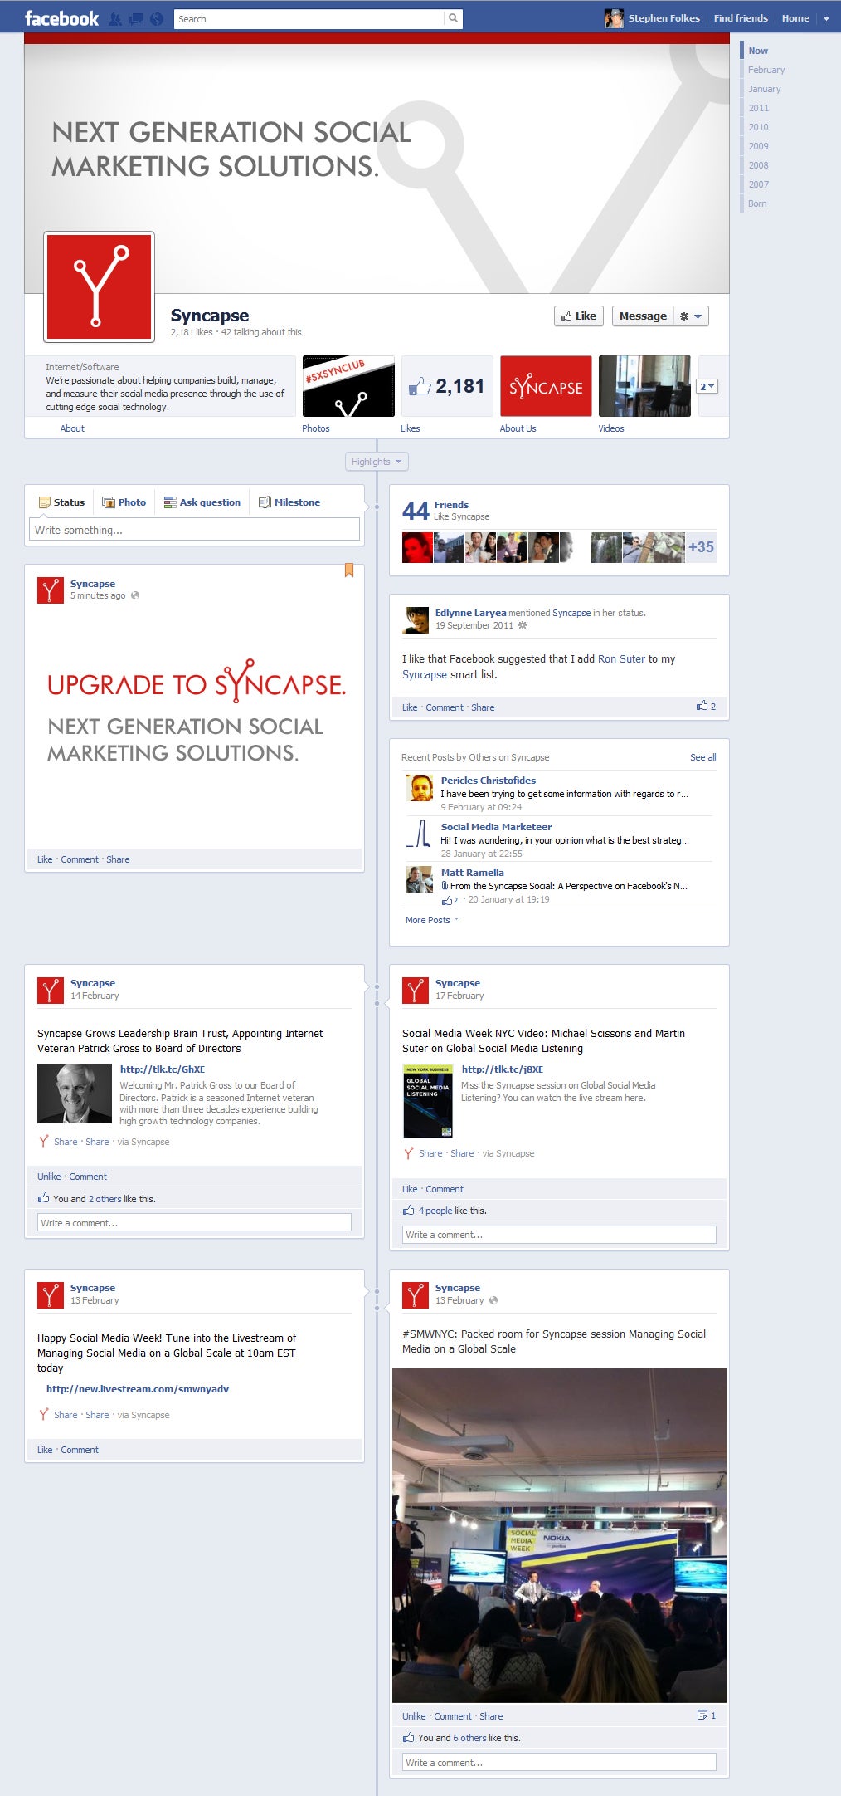Open account dropdown arrow in top bar
The height and width of the screenshot is (1796, 841).
(x=826, y=19)
